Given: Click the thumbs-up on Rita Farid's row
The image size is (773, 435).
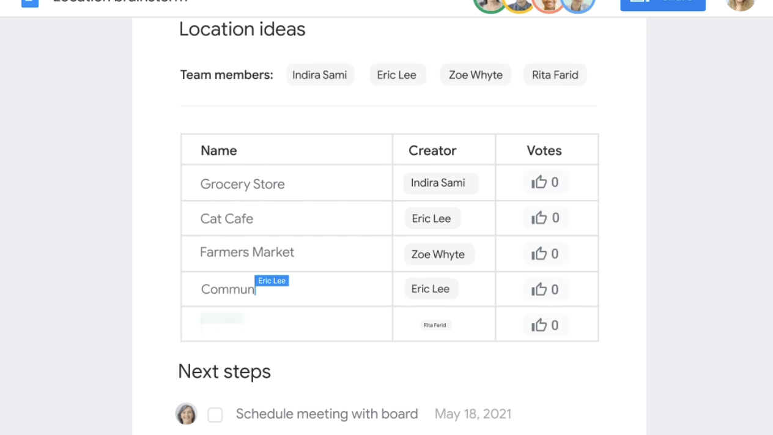Looking at the screenshot, I should (545, 325).
